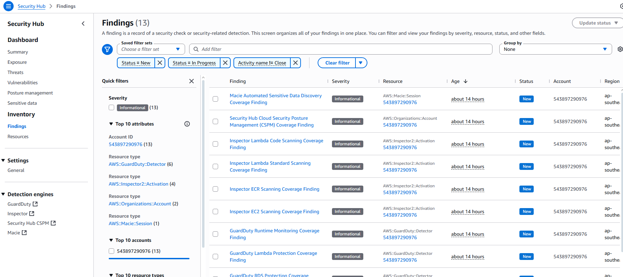Select the Macie Automated Sensitive Data finding row
Screen dimensions: 623x277
(215, 99)
